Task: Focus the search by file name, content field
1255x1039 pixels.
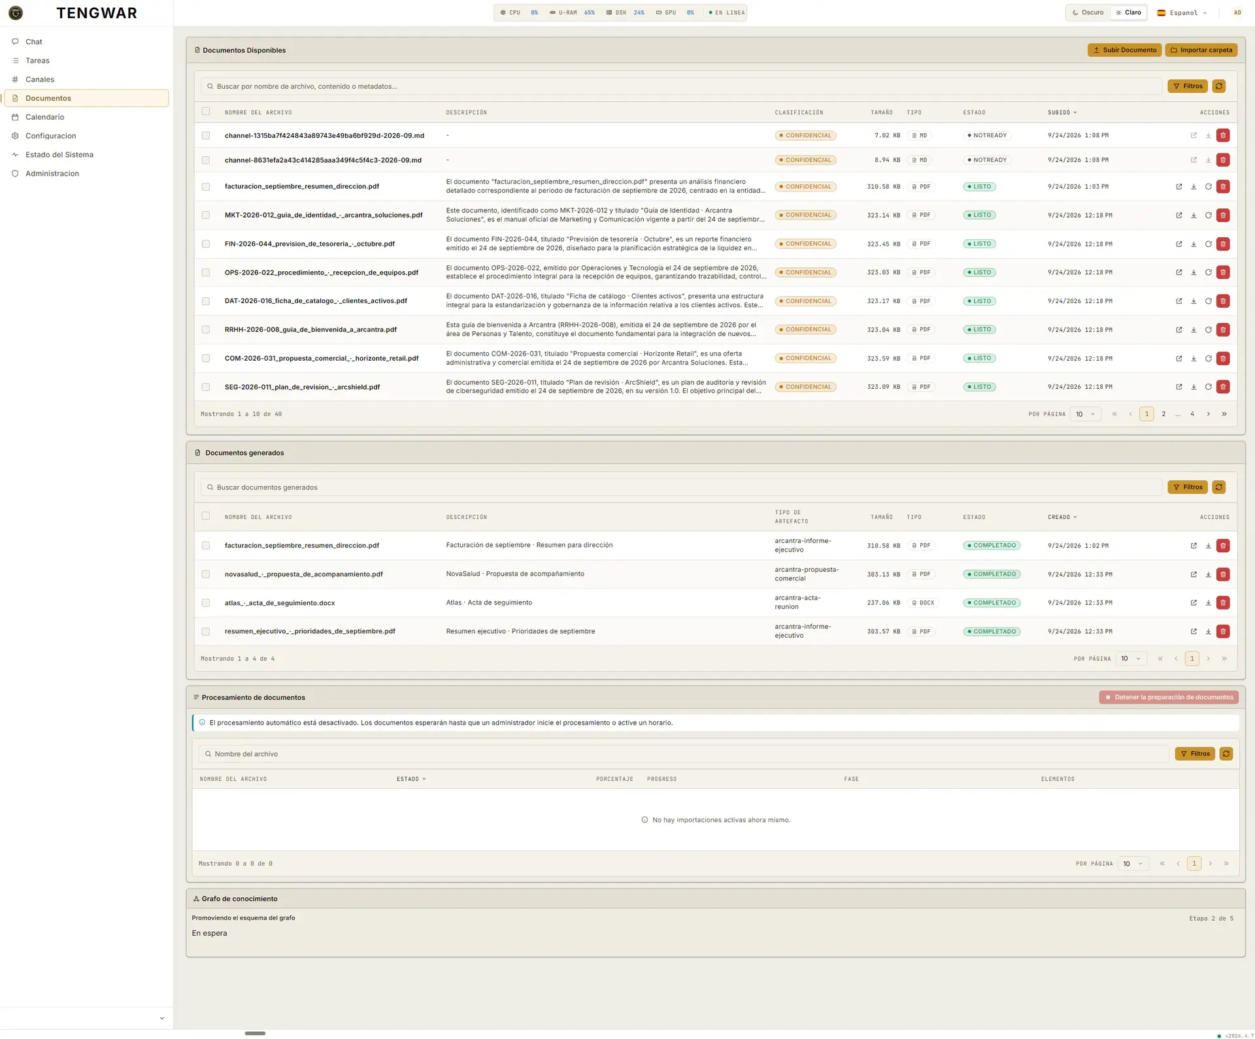Action: click(680, 86)
